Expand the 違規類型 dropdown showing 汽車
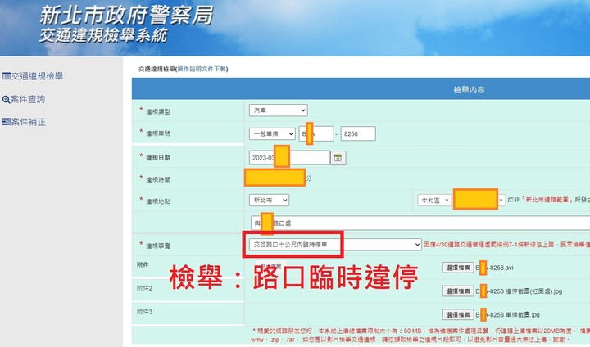This screenshot has height=347, width=590. (278, 110)
